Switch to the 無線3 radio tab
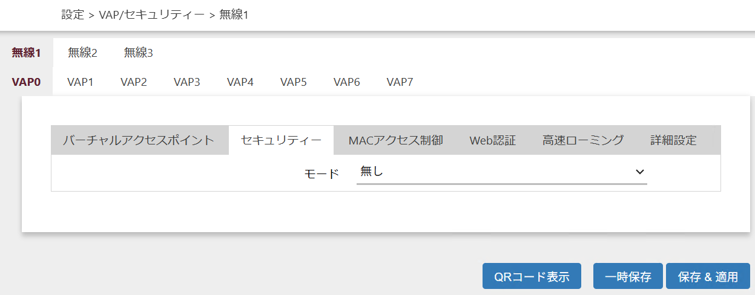The image size is (755, 295). [x=139, y=53]
